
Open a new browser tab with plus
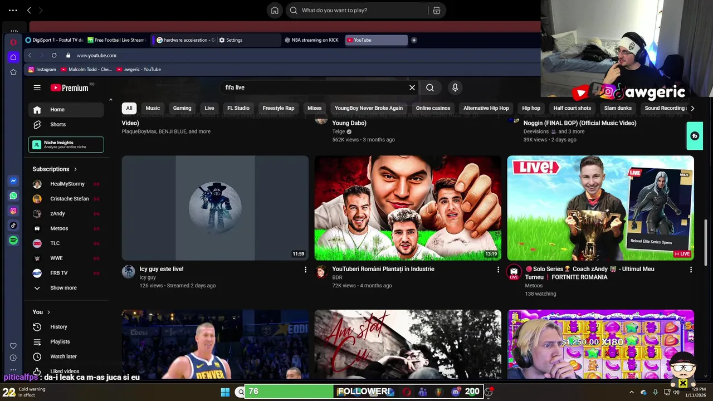point(414,40)
